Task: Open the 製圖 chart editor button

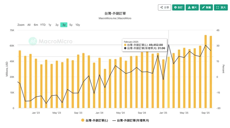Action: 206,7
